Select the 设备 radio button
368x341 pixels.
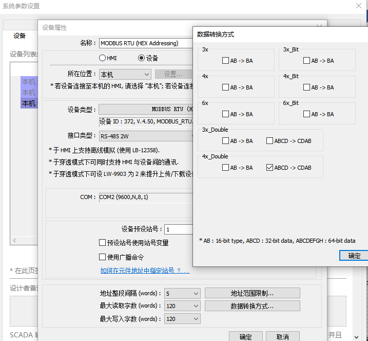coord(142,58)
